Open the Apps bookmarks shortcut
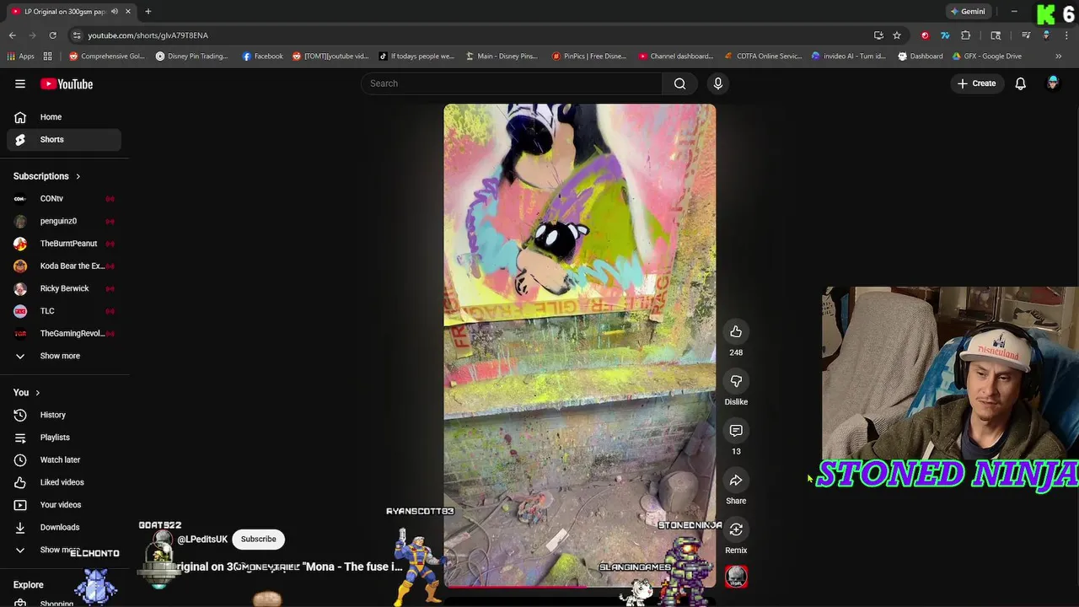This screenshot has width=1079, height=607. click(x=20, y=56)
